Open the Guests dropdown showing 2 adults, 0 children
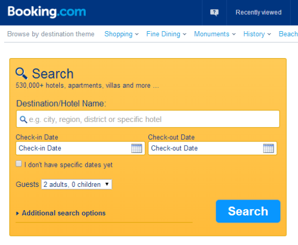This screenshot has width=298, height=245. point(77,184)
